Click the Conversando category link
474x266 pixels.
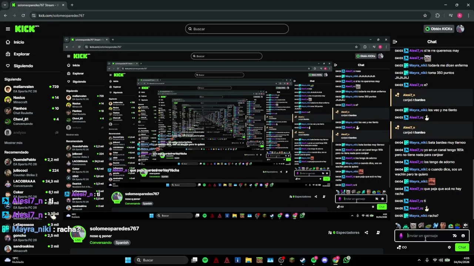[100, 243]
